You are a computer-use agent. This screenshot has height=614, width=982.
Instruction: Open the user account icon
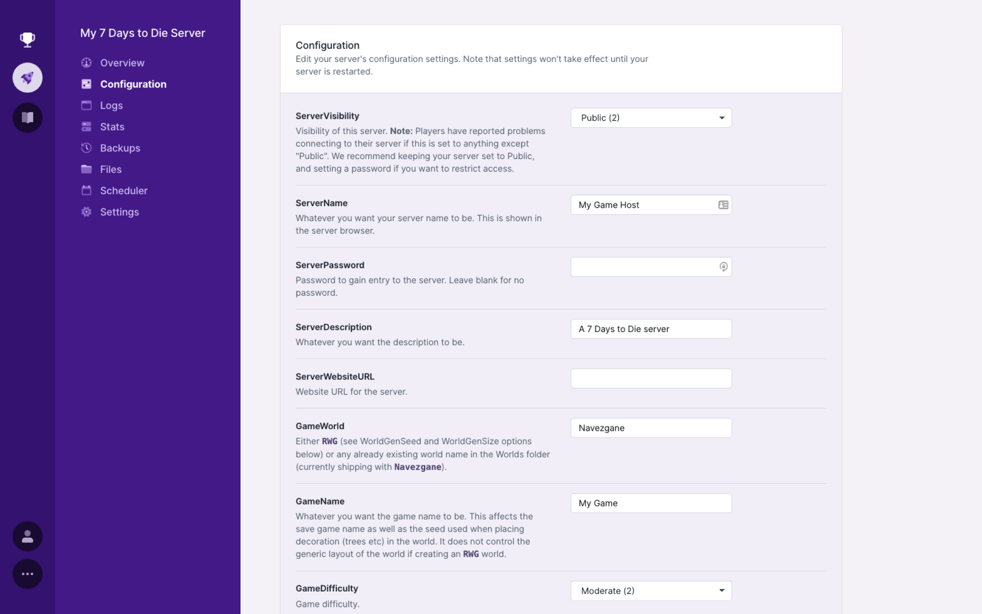click(28, 536)
